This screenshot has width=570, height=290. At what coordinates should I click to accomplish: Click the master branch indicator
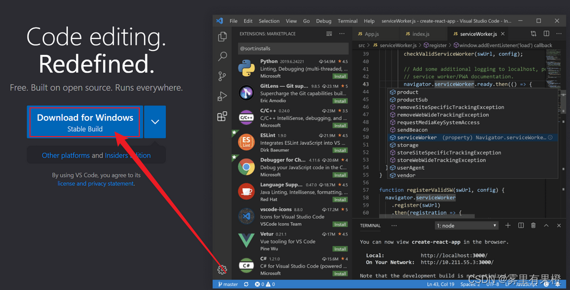228,284
